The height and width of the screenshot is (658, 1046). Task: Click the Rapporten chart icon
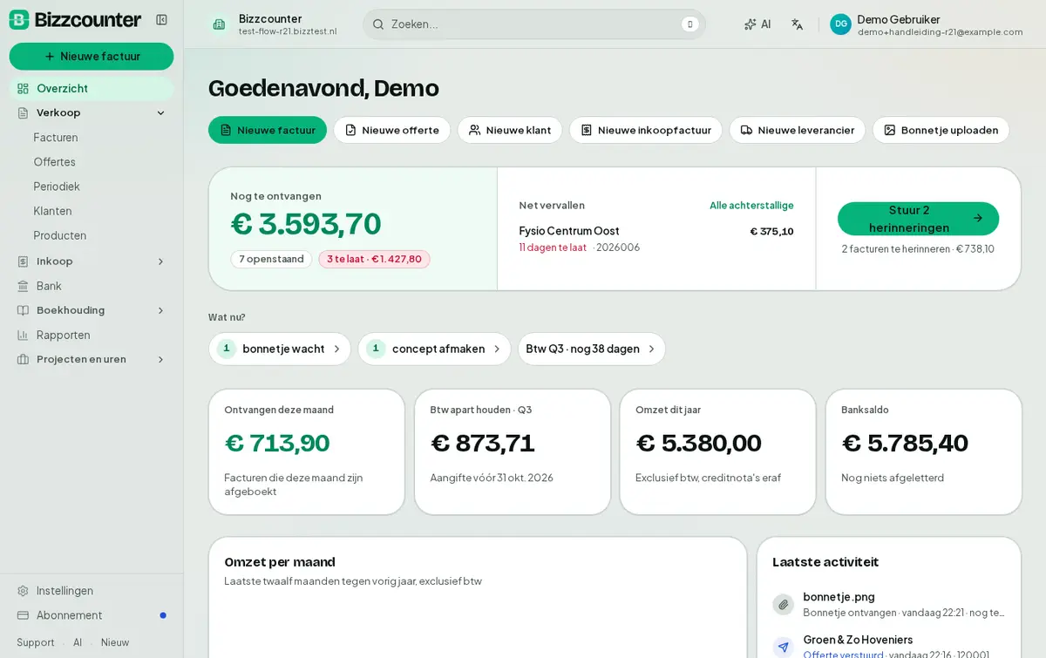coord(24,335)
